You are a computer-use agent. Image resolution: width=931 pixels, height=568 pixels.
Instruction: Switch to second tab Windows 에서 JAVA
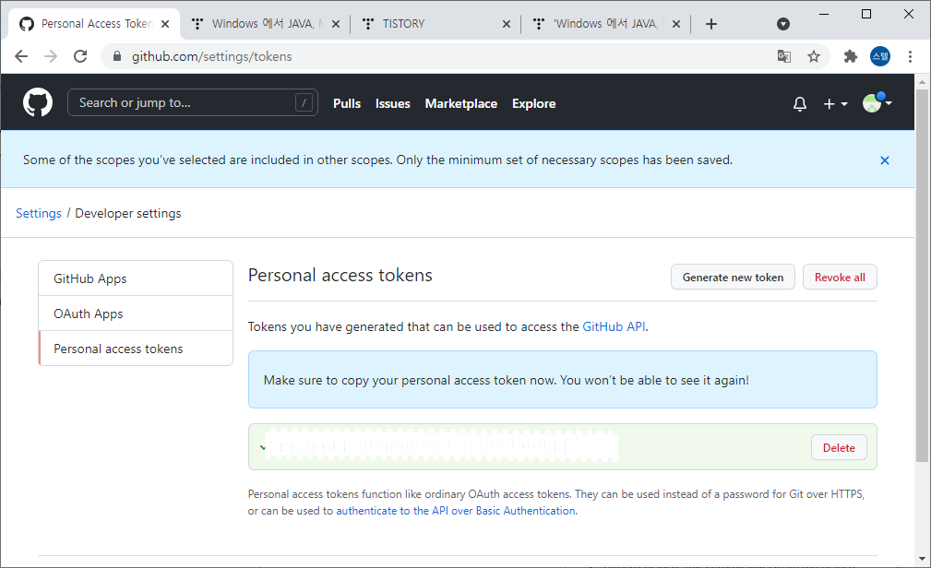265,24
